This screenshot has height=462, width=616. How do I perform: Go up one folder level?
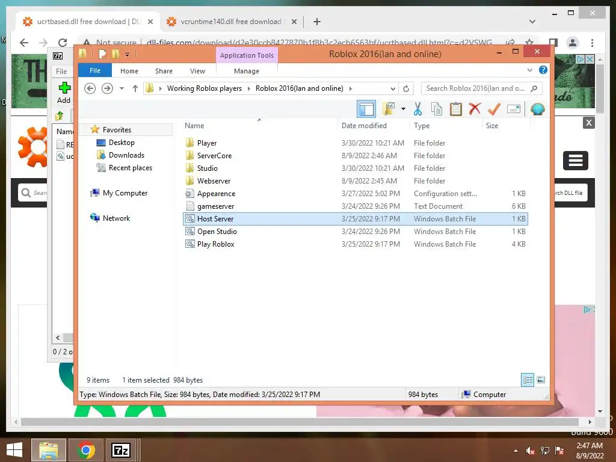[x=135, y=88]
